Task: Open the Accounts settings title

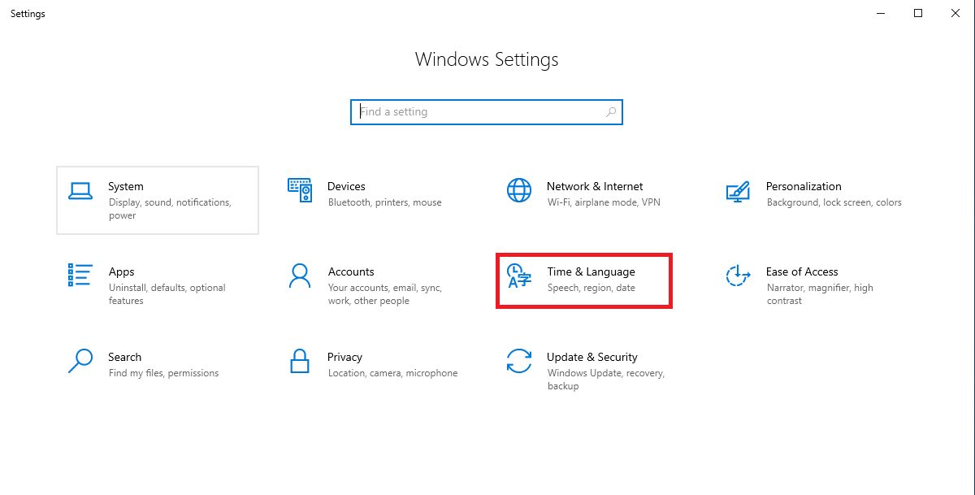Action: point(351,271)
